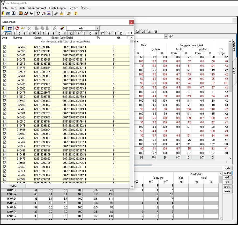Toggle checkbox in row 945509
Image resolution: width=238 pixels, height=225 pixels.
[5, 80]
